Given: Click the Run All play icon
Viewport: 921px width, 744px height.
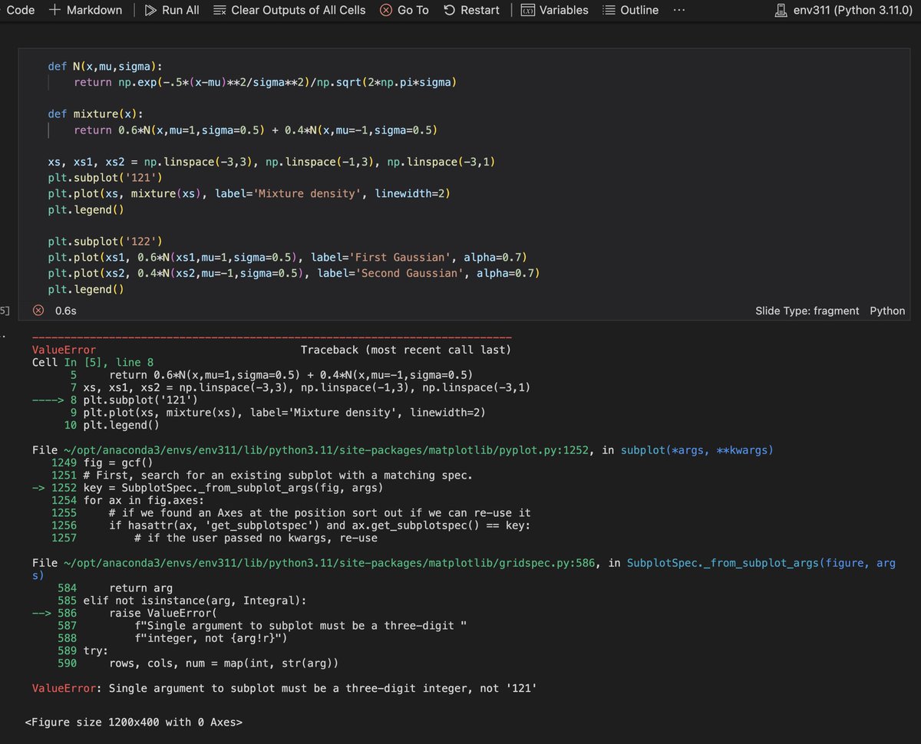Looking at the screenshot, I should tap(151, 10).
